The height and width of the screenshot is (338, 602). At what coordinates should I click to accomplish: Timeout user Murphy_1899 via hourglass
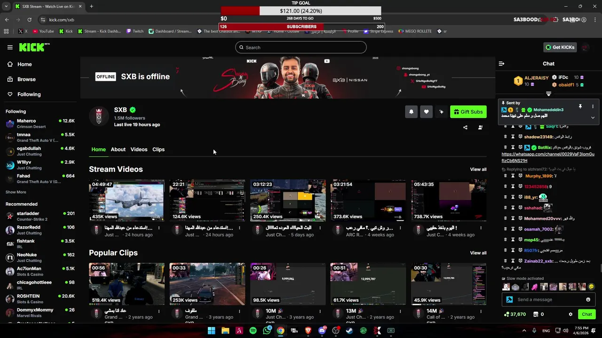(513, 176)
